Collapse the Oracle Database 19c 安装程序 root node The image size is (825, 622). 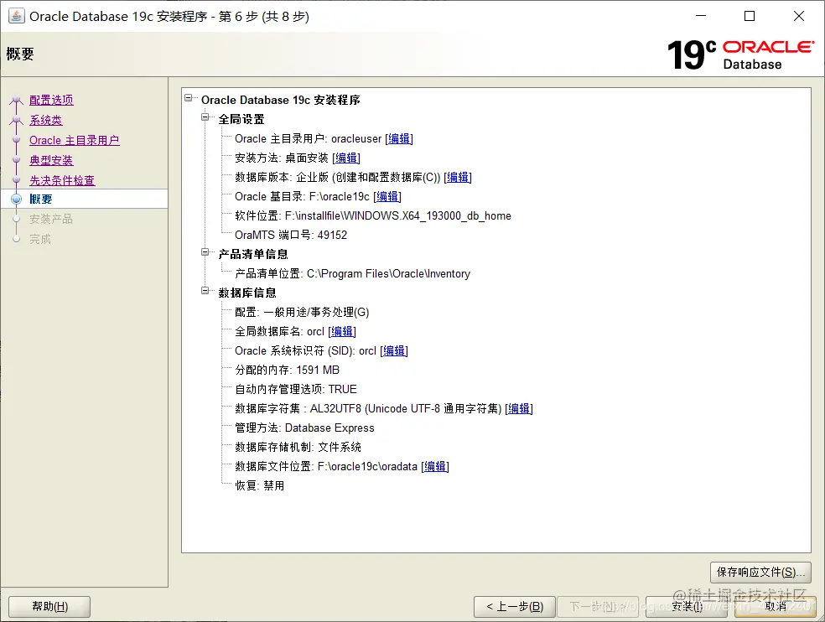(x=188, y=99)
